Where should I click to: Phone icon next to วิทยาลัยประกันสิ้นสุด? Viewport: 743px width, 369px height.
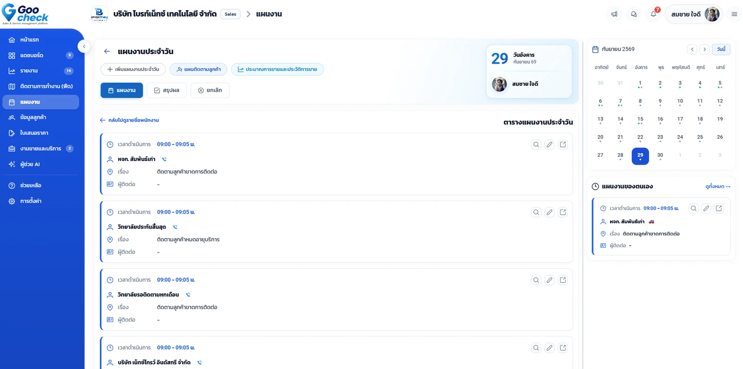[x=175, y=227]
